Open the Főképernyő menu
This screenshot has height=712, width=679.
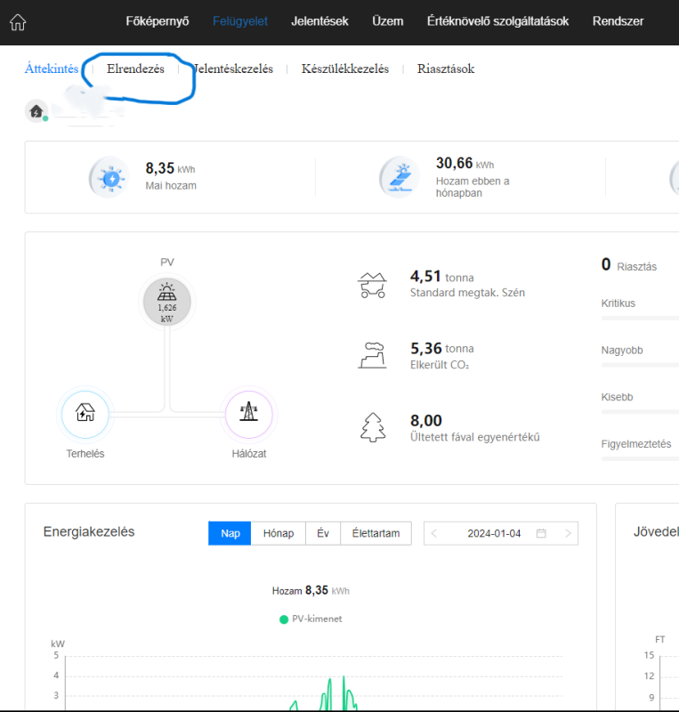click(158, 21)
